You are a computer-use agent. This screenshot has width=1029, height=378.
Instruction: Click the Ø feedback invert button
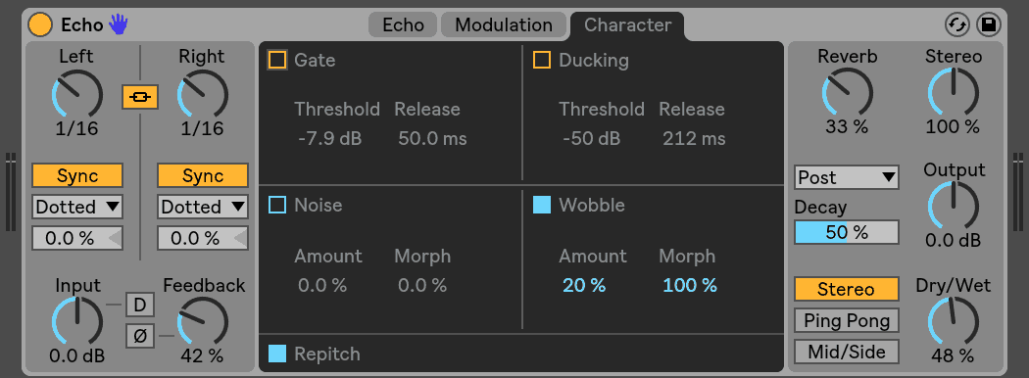140,336
